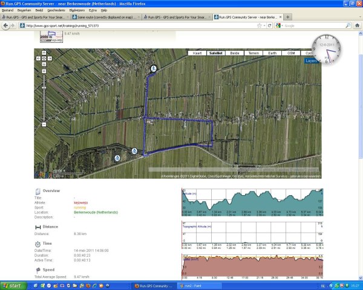Open the athlete keijoweijo profile link

click(82, 202)
